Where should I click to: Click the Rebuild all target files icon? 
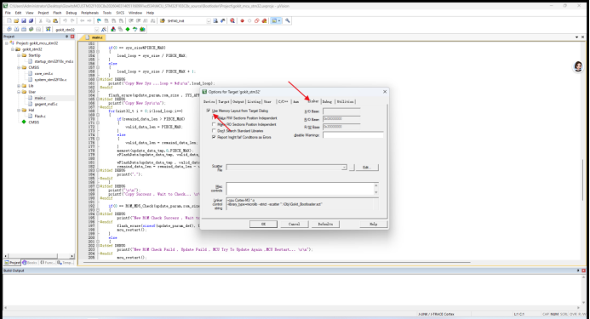(x=24, y=29)
